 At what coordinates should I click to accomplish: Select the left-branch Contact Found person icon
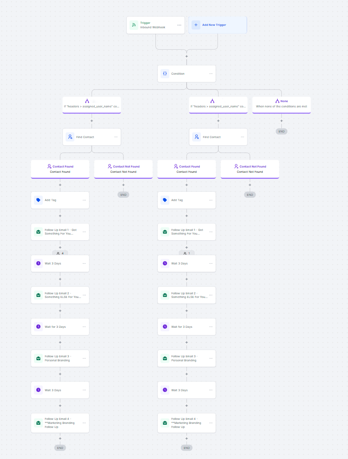click(50, 166)
